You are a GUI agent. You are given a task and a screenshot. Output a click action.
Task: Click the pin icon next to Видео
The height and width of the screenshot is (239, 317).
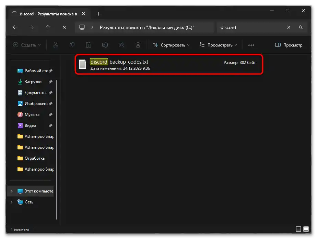50,125
